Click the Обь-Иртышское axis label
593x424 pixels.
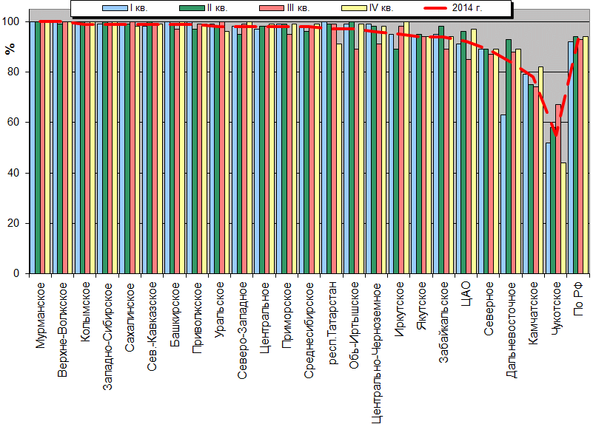[x=354, y=326]
